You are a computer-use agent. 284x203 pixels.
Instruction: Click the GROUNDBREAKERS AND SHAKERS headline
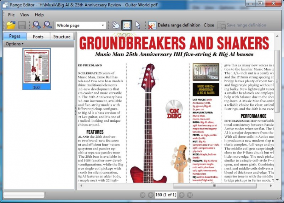click(174, 43)
